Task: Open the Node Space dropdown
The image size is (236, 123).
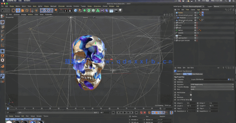Action: [193, 6]
